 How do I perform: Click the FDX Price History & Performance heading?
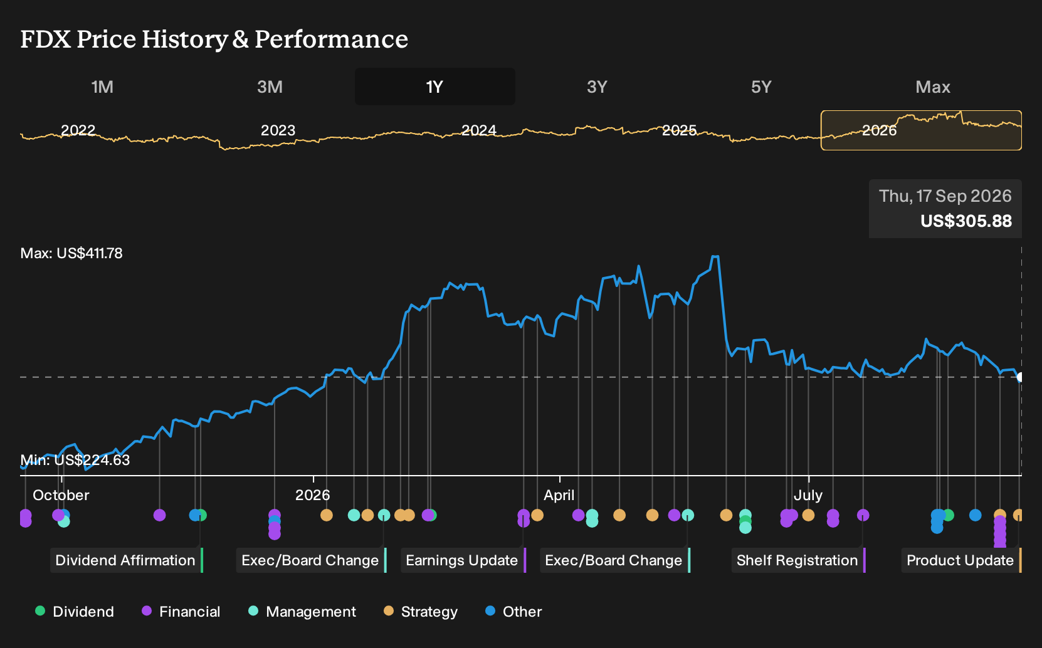coord(214,39)
